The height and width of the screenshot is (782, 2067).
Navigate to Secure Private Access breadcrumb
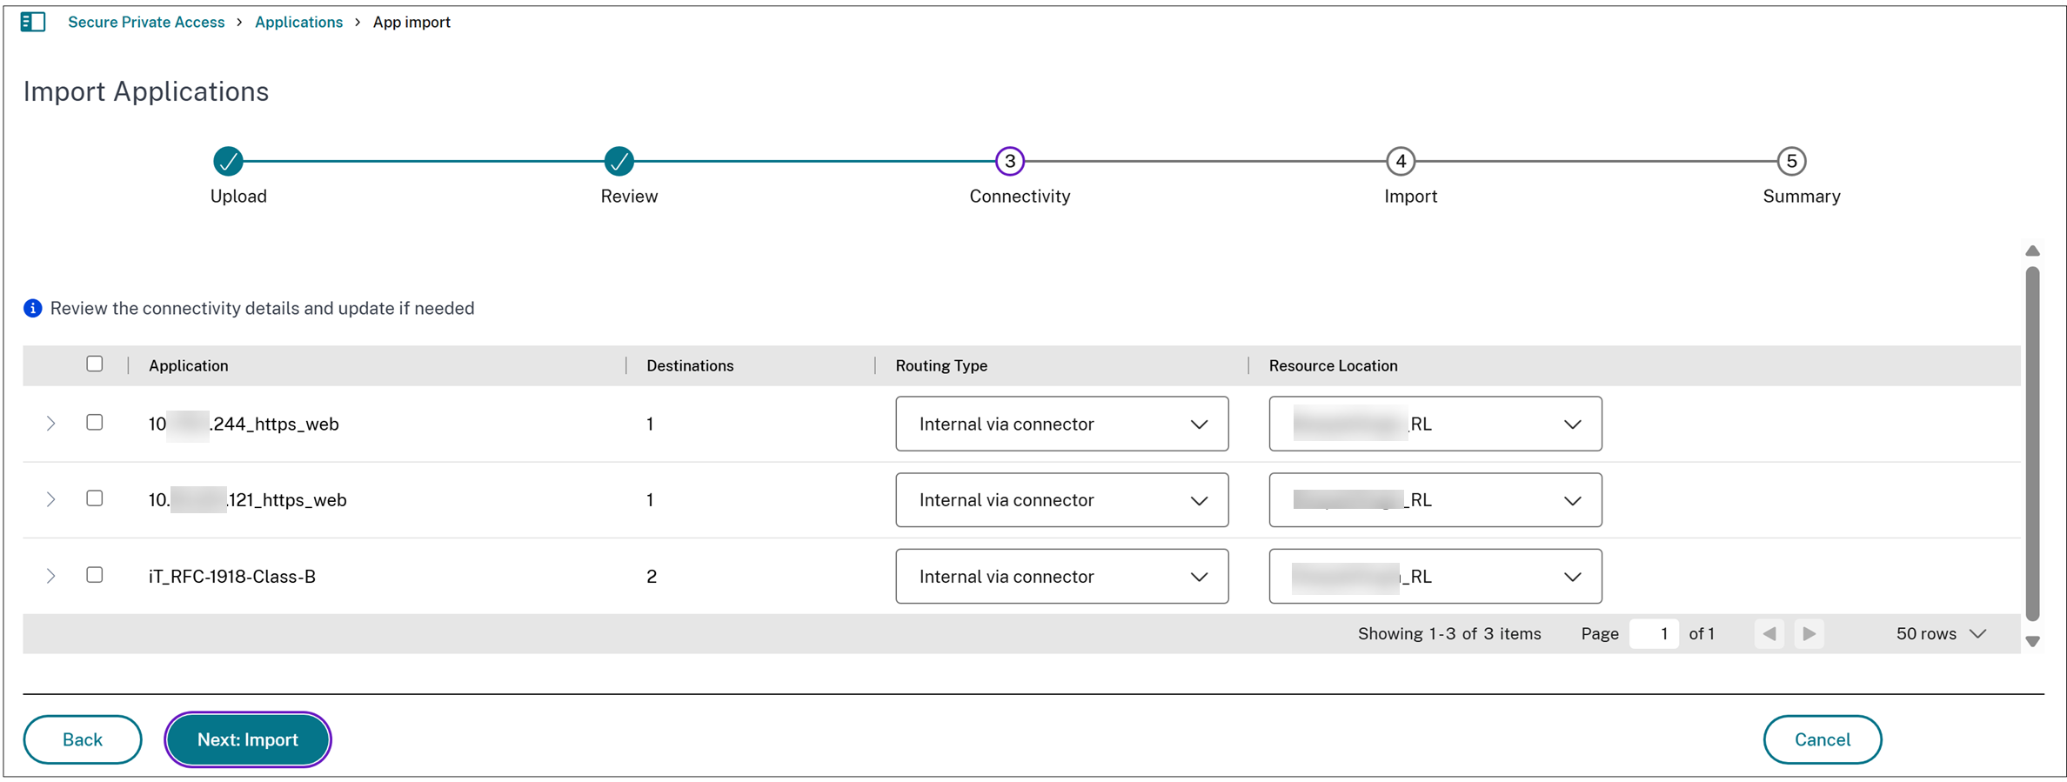coord(146,22)
